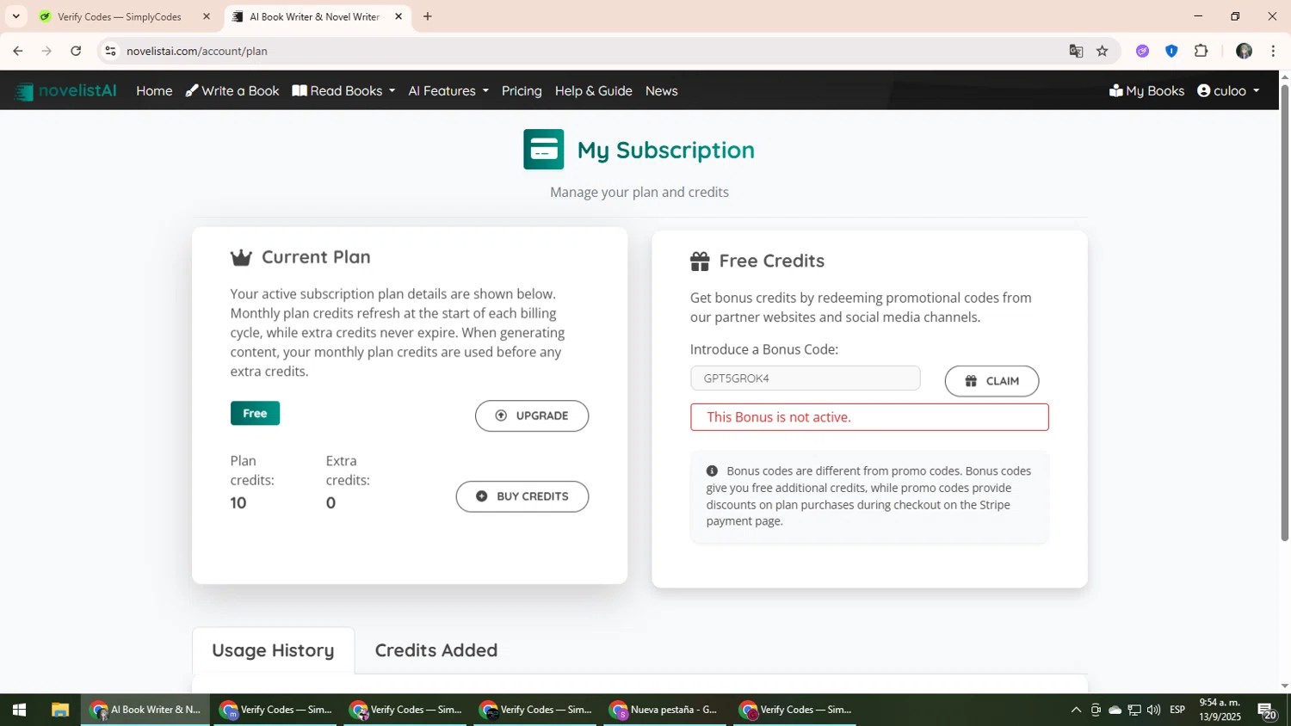Click the network icon in system tray
Viewport: 1291px width, 726px height.
pyautogui.click(x=1134, y=710)
